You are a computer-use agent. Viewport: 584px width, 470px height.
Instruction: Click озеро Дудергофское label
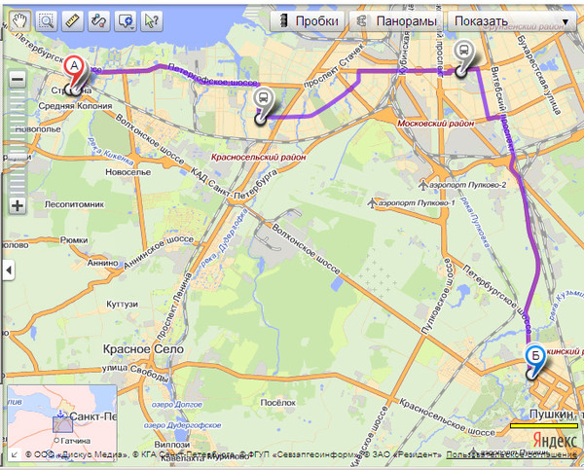(x=183, y=425)
